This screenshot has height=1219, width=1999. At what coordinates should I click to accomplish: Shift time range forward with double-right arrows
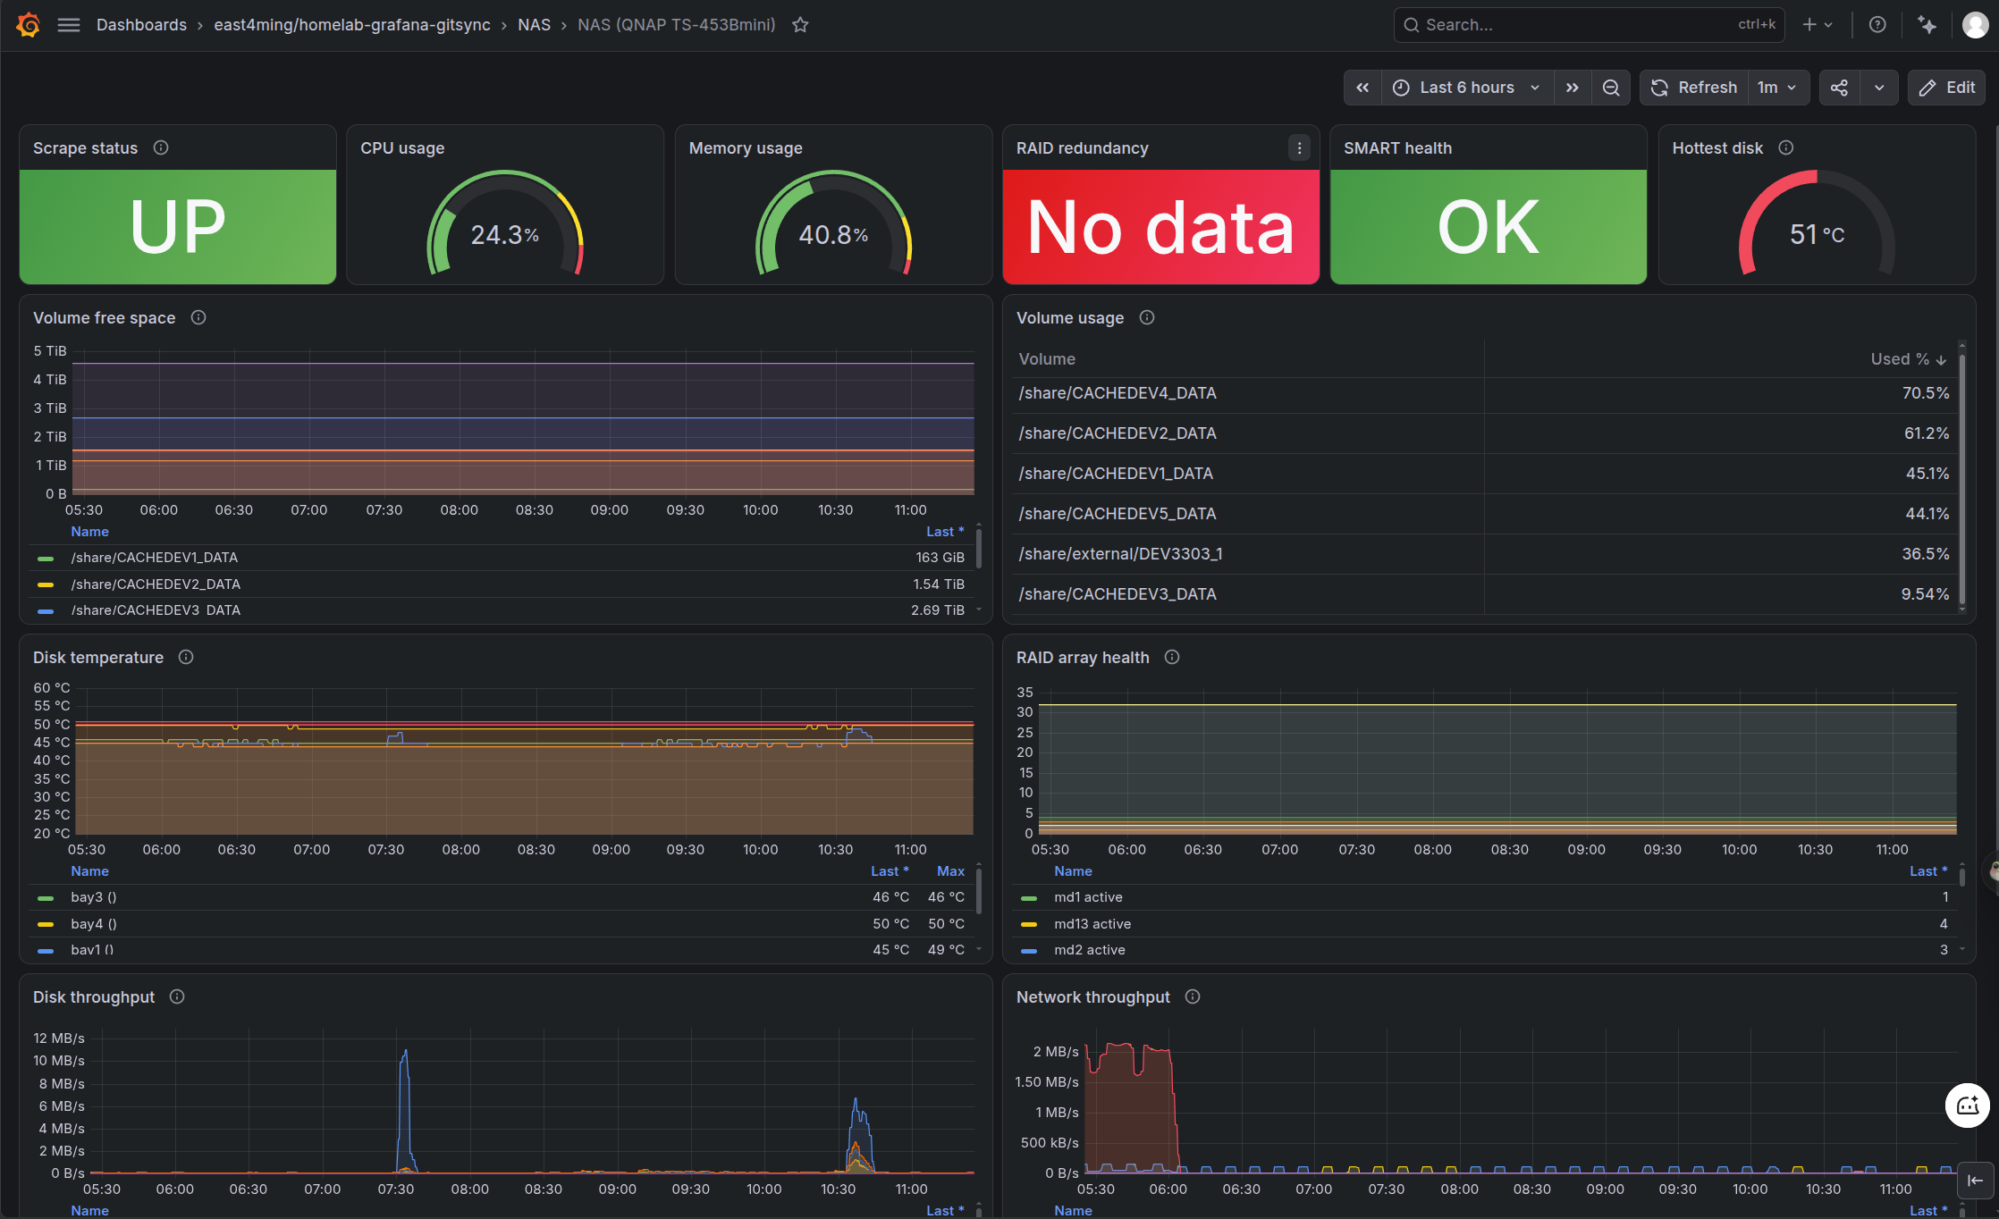tap(1573, 88)
